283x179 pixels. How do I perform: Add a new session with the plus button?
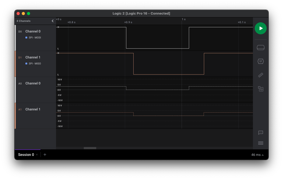[x=45, y=155]
